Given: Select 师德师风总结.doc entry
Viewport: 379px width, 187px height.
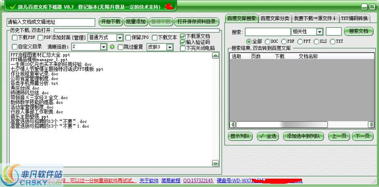Looking at the screenshot, I should [x=29, y=93].
